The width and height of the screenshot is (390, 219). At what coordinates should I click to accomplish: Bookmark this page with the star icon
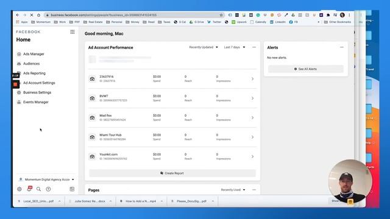click(x=221, y=15)
